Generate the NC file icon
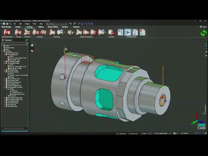This screenshot has height=156, width=208. (x=135, y=32)
